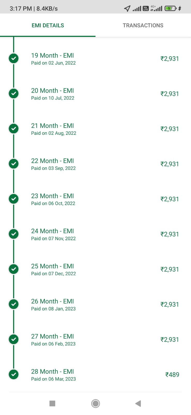191x415 pixels.
Task: Tap the 26 Month EMI paid checkmark icon
Action: point(13,305)
